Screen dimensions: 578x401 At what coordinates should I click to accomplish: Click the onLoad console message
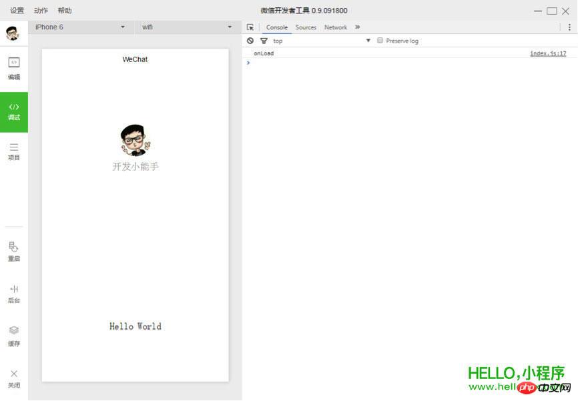[264, 53]
